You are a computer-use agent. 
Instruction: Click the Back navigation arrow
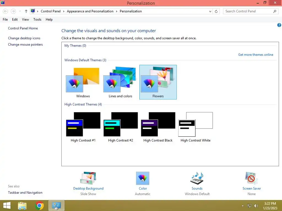point(6,11)
